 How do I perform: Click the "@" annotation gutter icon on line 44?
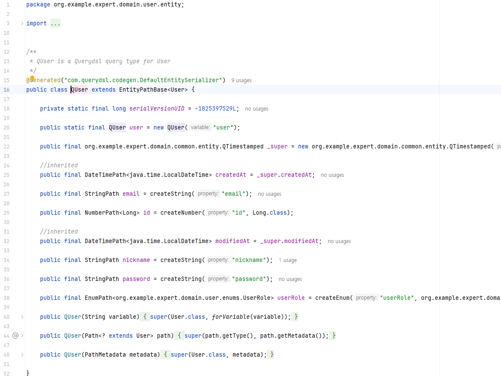(x=15, y=336)
